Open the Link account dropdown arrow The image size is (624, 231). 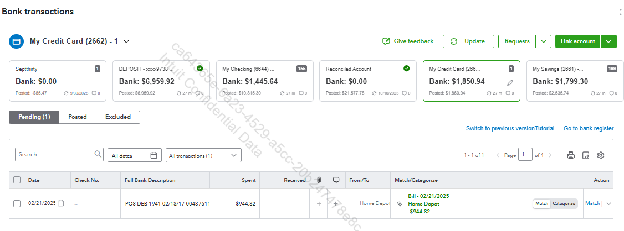click(x=608, y=41)
